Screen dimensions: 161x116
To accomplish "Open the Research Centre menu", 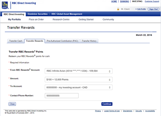I will pyautogui.click(x=61, y=20).
